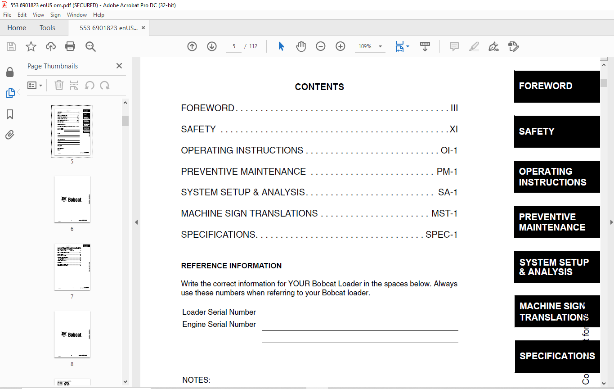Open the Attachments paperclip panel
This screenshot has height=389, width=614.
pyautogui.click(x=10, y=135)
